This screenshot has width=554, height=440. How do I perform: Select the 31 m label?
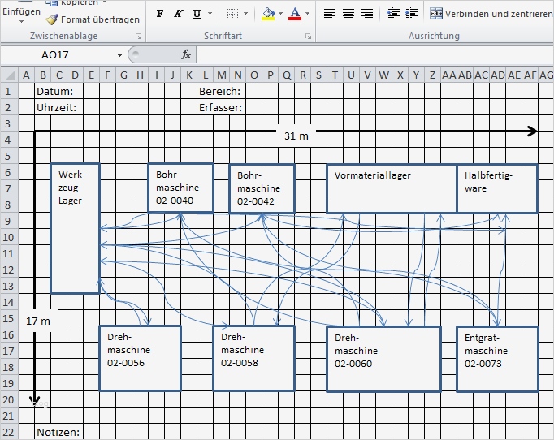click(x=296, y=136)
